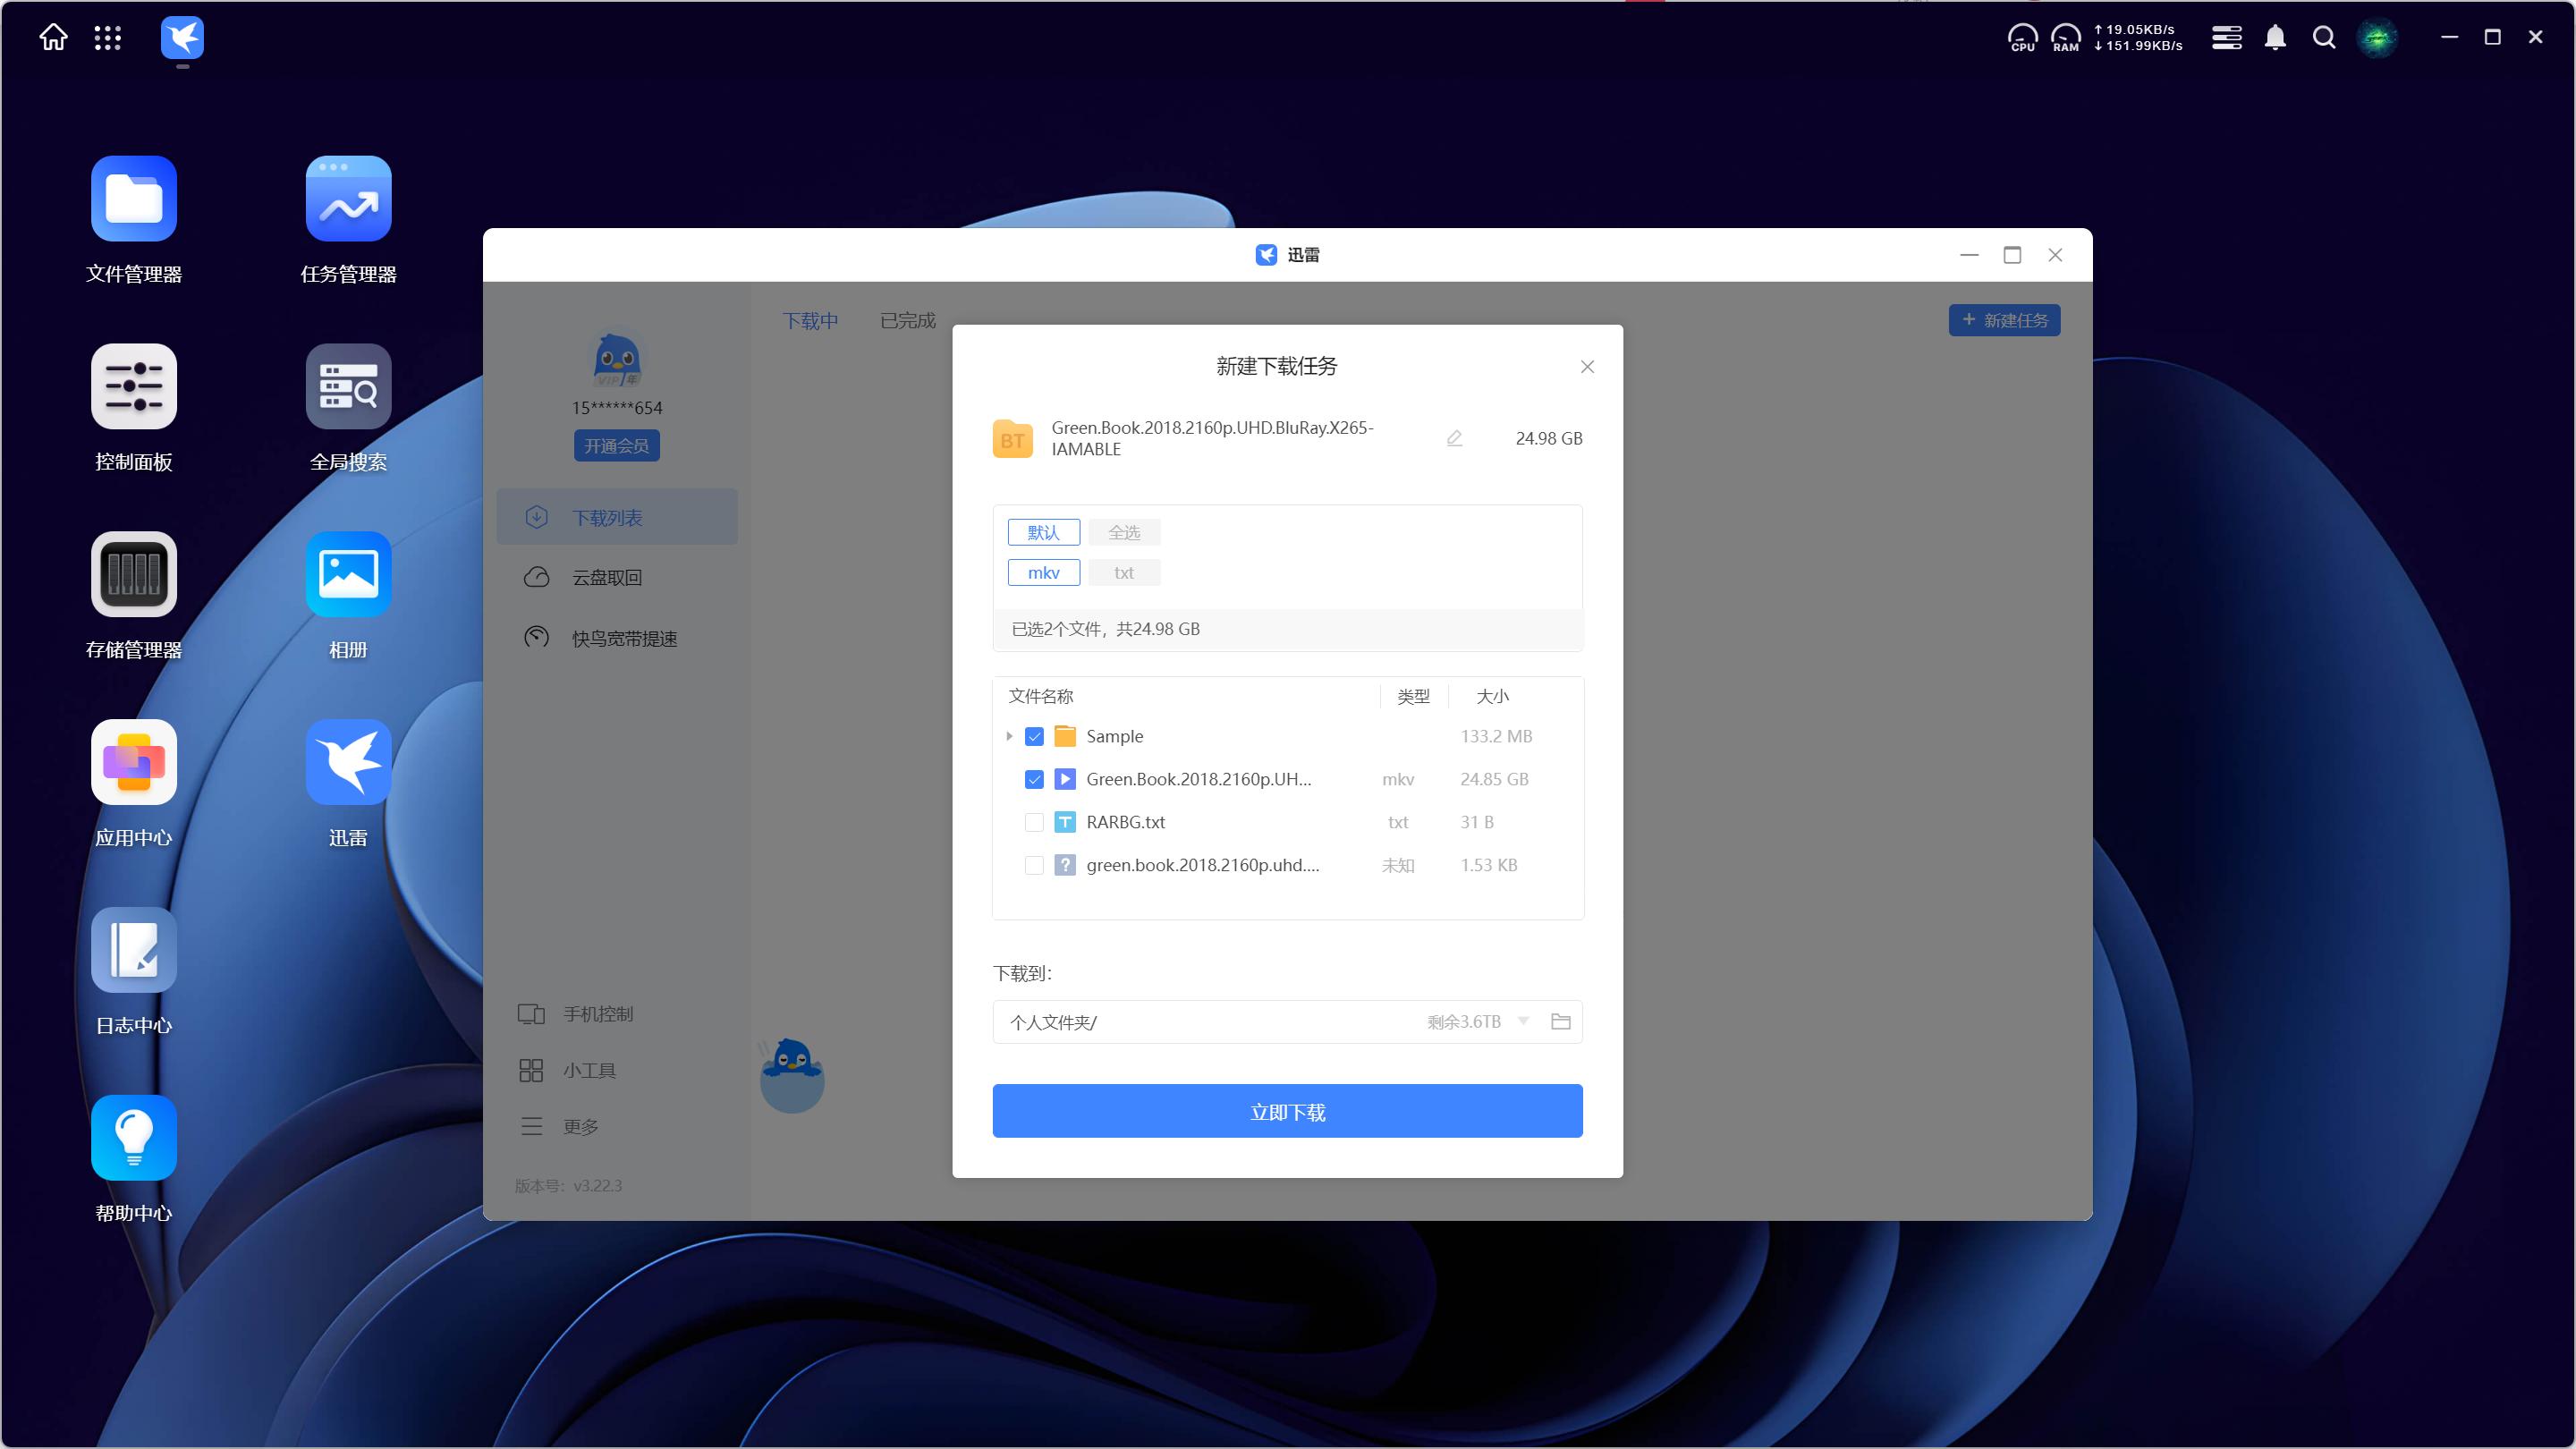The height and width of the screenshot is (1449, 2576).
Task: Open 手机控制 in the sidebar
Action: pyautogui.click(x=576, y=1014)
